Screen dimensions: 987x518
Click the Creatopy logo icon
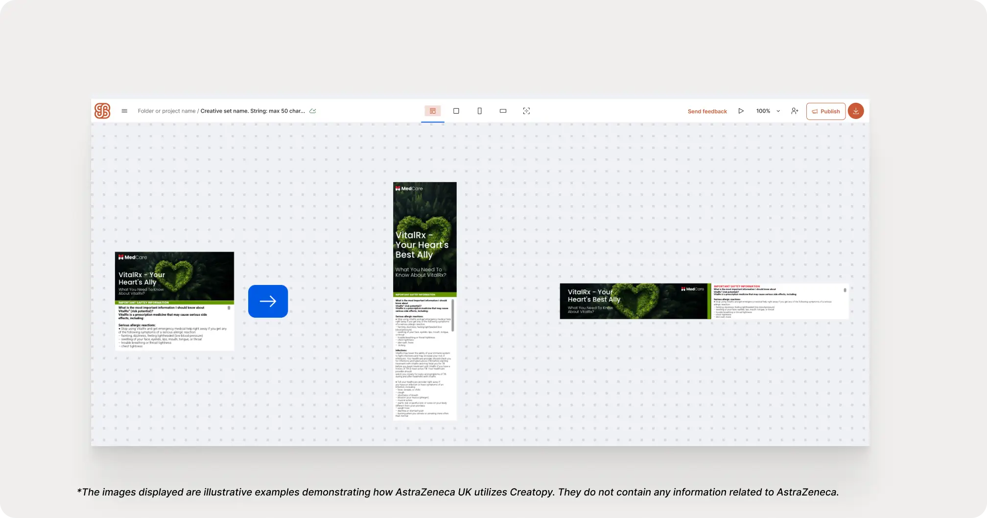point(102,111)
